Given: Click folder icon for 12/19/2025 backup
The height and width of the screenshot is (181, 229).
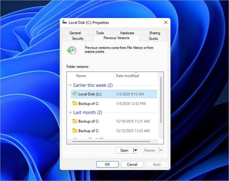Looking at the screenshot, I should 75,121.
